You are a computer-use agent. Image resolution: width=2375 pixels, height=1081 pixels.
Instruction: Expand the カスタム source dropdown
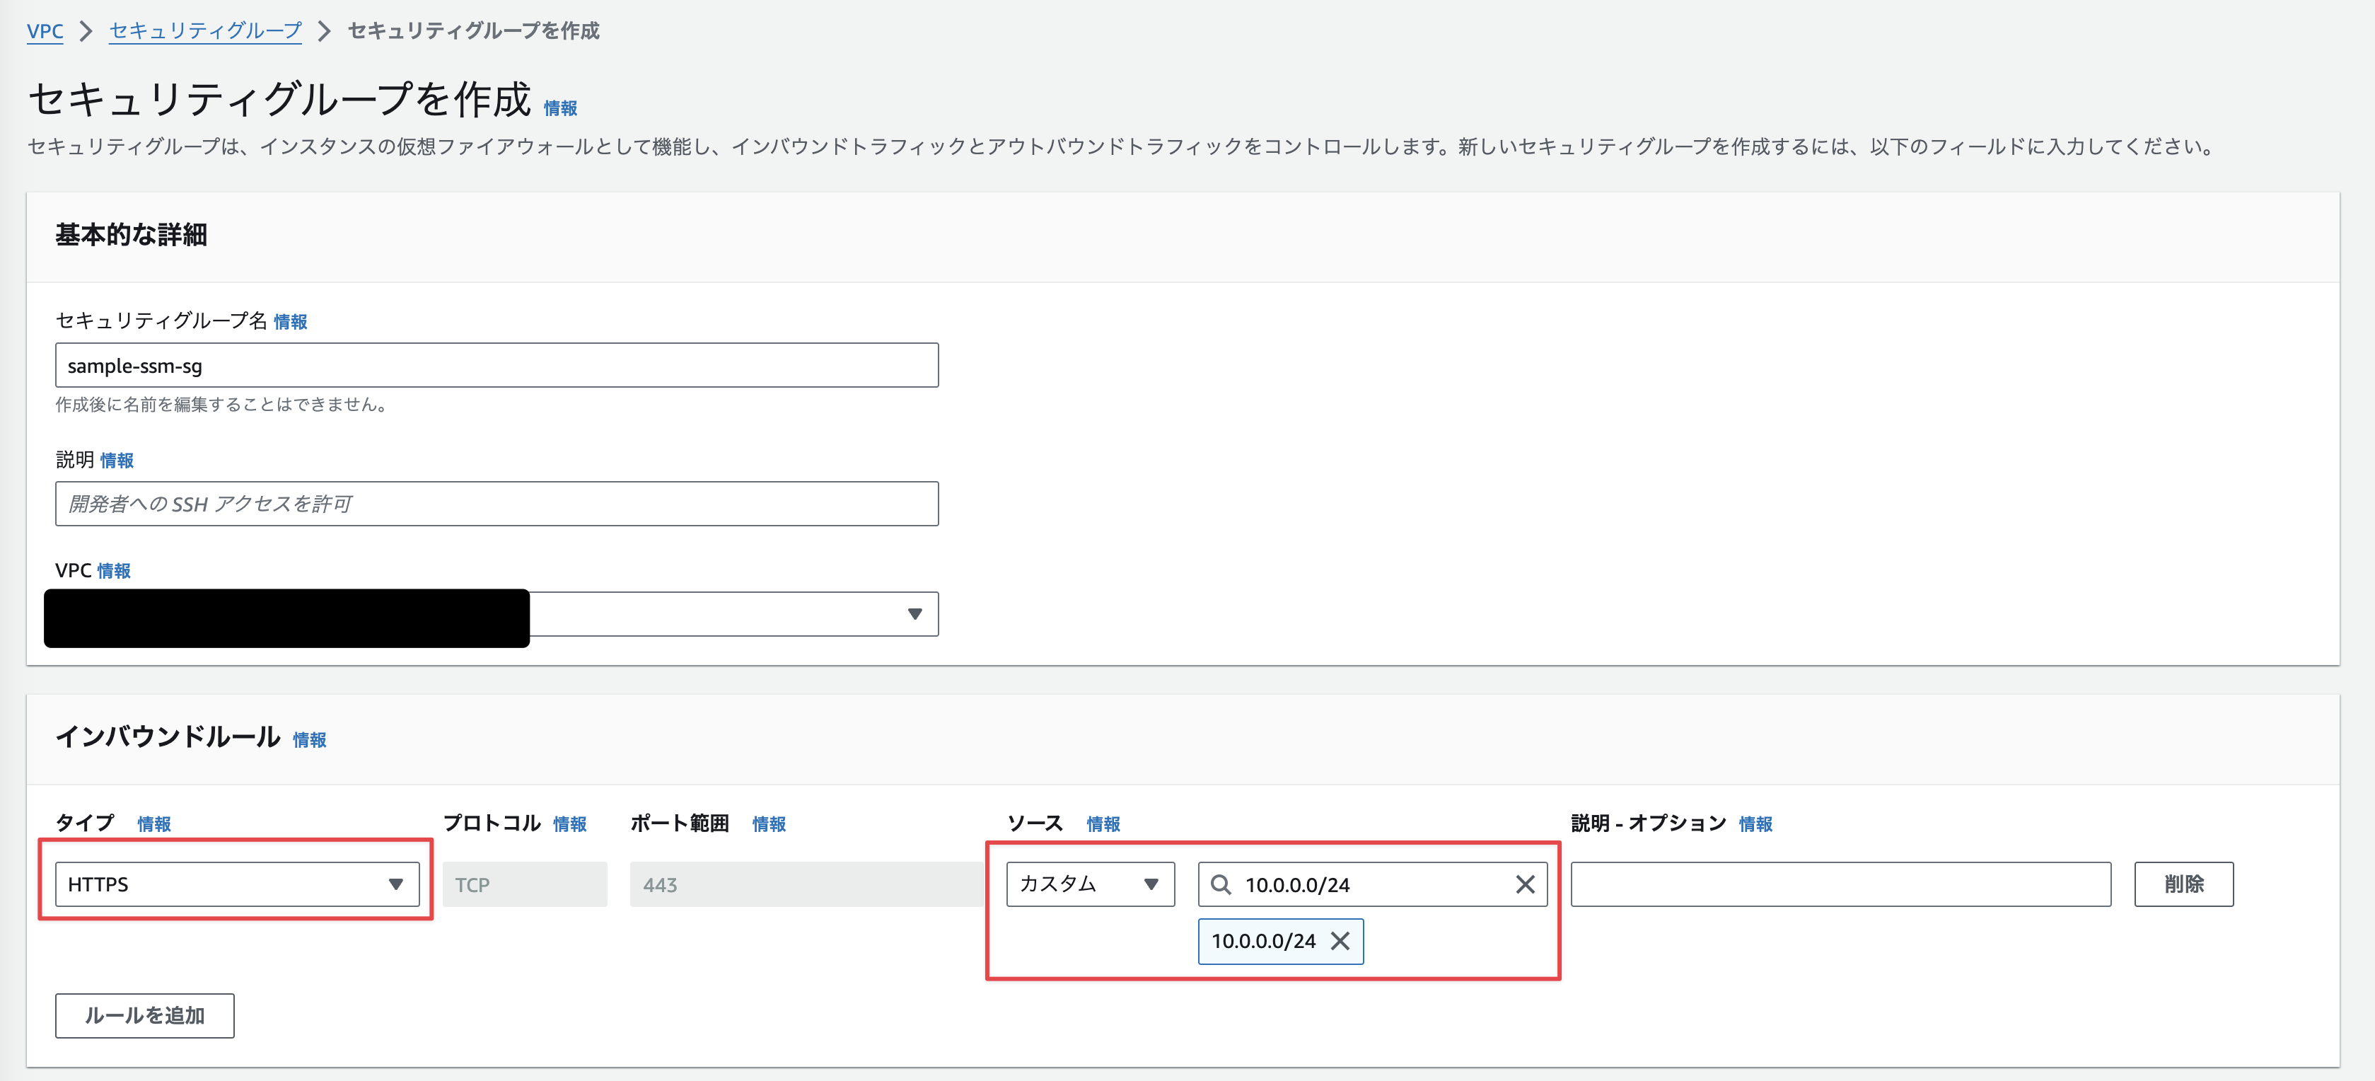click(1089, 884)
